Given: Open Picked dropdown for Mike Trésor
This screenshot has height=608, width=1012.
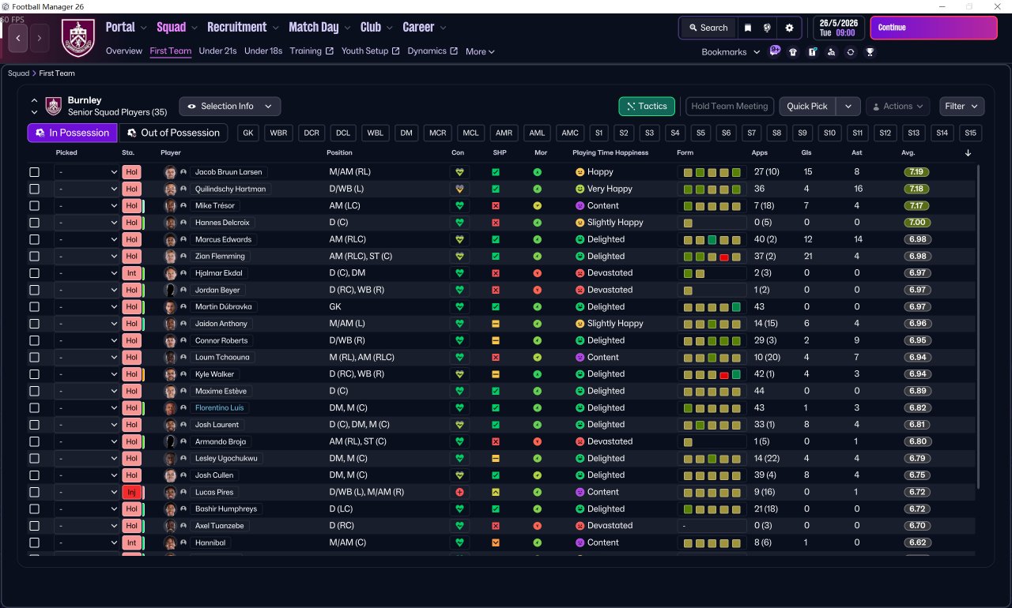Looking at the screenshot, I should coord(86,206).
